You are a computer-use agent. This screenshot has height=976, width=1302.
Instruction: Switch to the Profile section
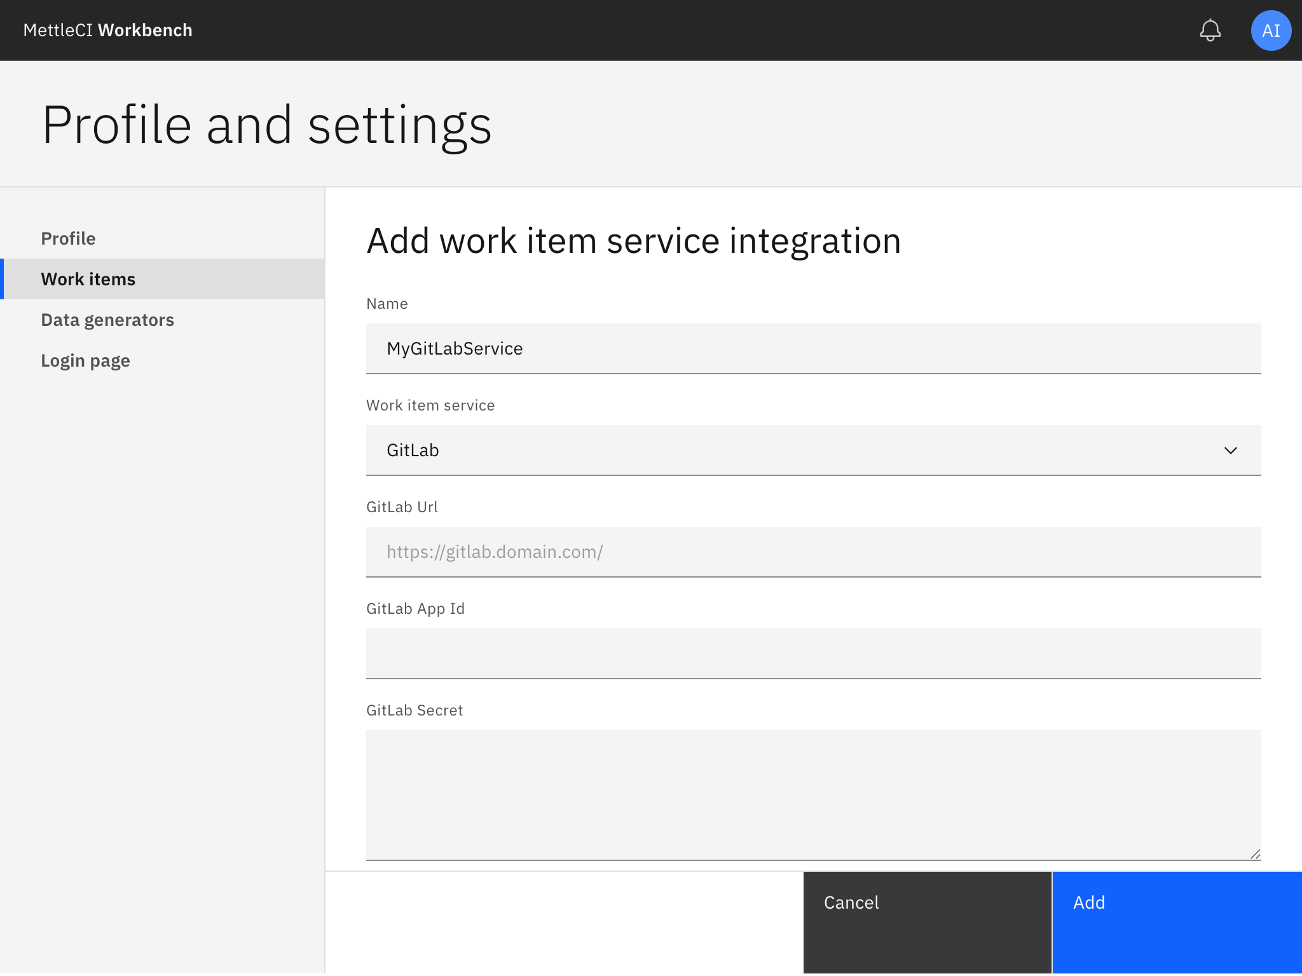pos(68,238)
